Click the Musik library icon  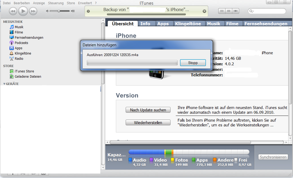12,27
